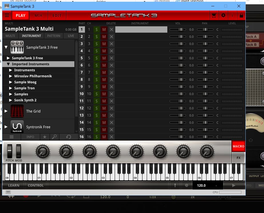Screen dimensions: 264x213
Task: Click the INFO button in browser
Action: [30, 137]
